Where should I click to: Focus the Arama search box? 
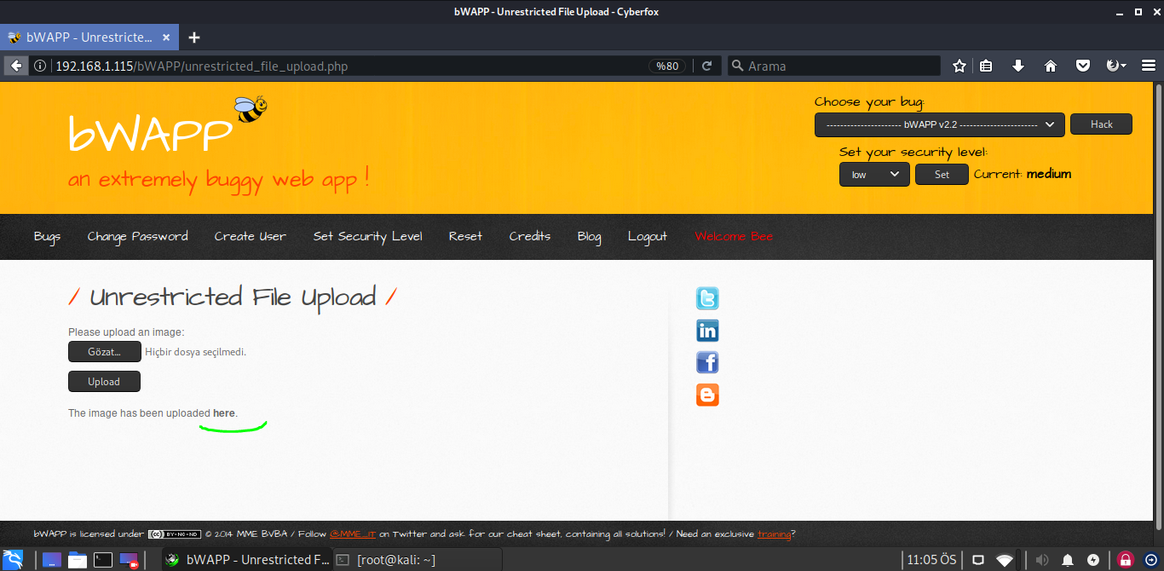click(834, 66)
